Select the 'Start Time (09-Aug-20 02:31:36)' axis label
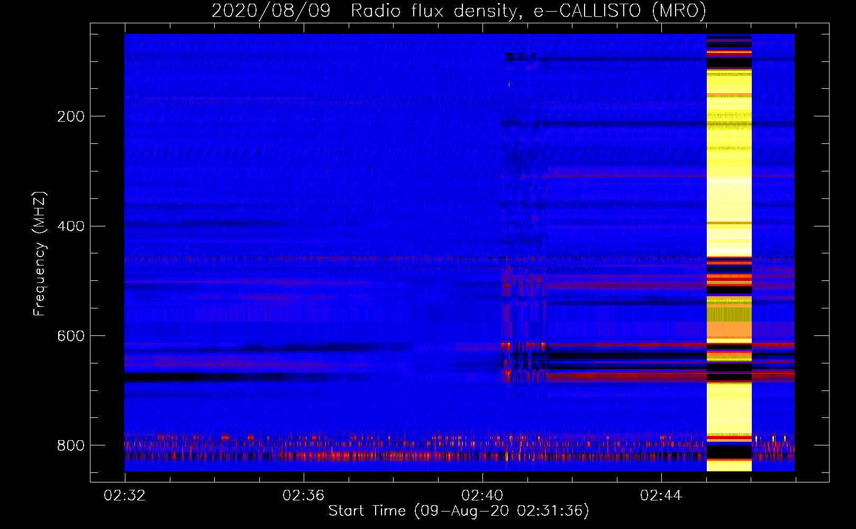The image size is (856, 529). 459,511
